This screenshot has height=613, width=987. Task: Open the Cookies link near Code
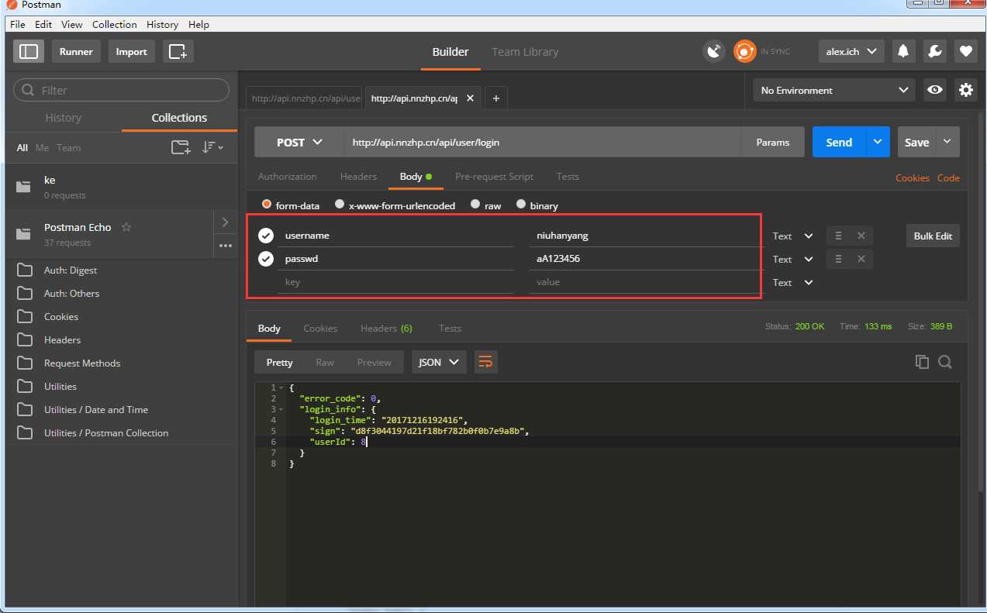913,177
